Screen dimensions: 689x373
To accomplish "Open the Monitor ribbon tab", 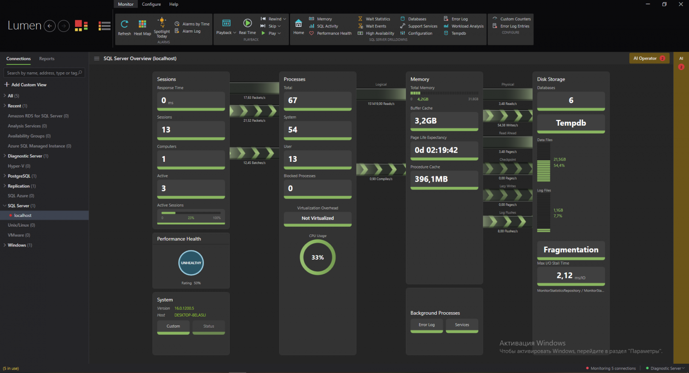I will pyautogui.click(x=126, y=4).
